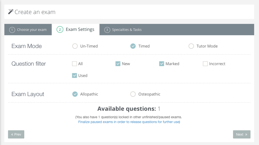Disable the Marked question filter
The image size is (259, 145).
[x=162, y=64]
